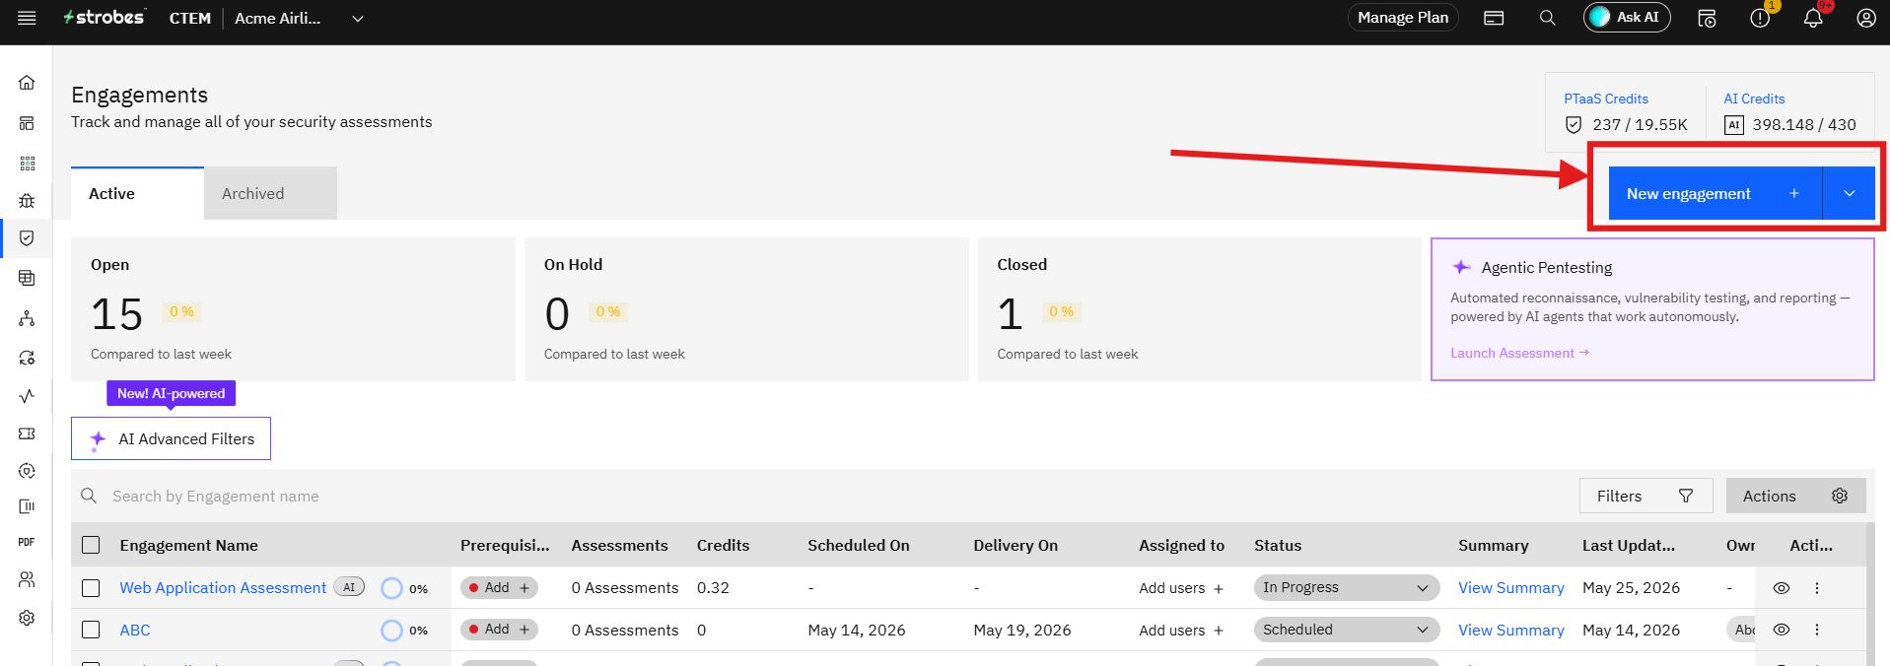1890x666 pixels.
Task: Open the Scheduled status dropdown for ABC
Action: (x=1346, y=630)
